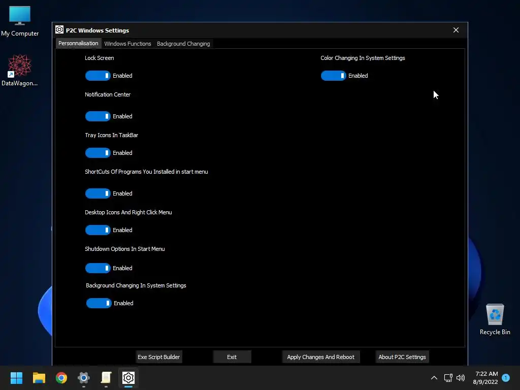Viewport: 520px width, 390px height.
Task: Toggle Desktop Icons And Right Click Menu switch
Action: [98, 230]
